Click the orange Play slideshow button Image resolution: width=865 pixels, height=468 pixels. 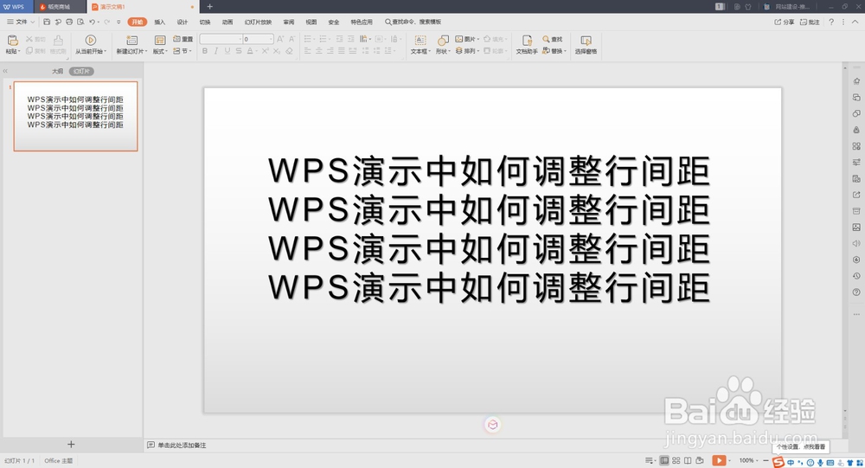coord(719,460)
